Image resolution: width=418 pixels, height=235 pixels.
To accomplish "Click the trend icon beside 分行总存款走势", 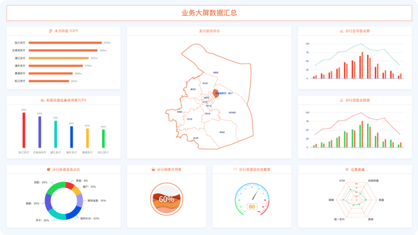I will [x=342, y=31].
